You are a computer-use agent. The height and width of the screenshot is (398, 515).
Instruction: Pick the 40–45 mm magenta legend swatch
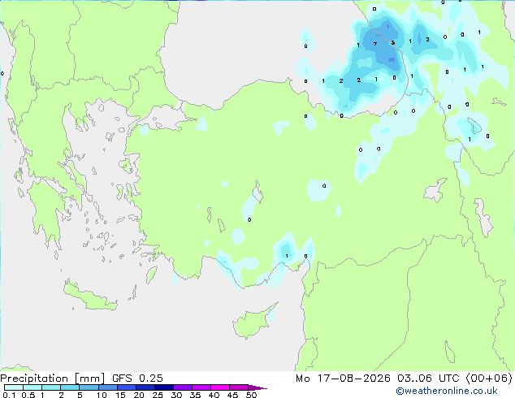[x=220, y=387]
